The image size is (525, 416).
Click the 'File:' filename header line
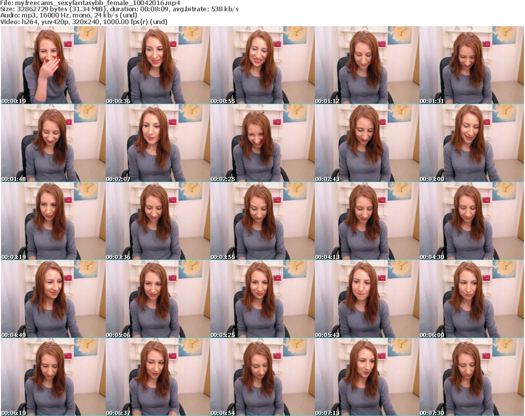pos(90,3)
